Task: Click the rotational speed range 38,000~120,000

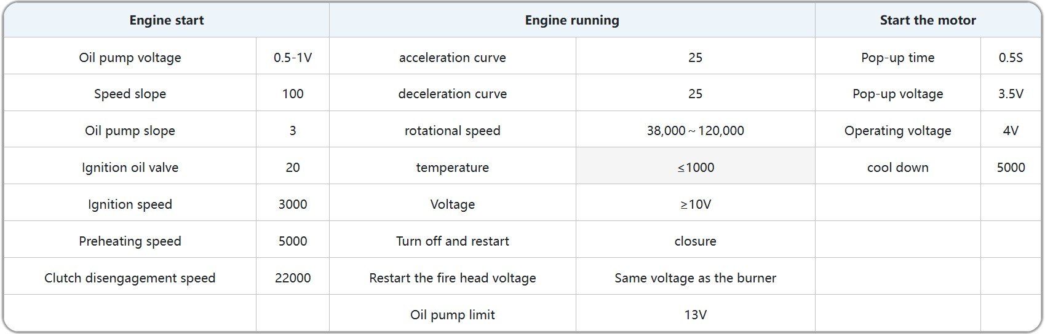Action: point(695,131)
